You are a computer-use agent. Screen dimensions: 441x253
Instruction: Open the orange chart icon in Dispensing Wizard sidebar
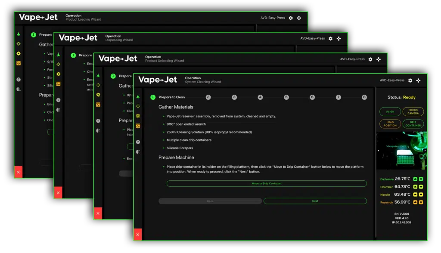click(x=58, y=84)
